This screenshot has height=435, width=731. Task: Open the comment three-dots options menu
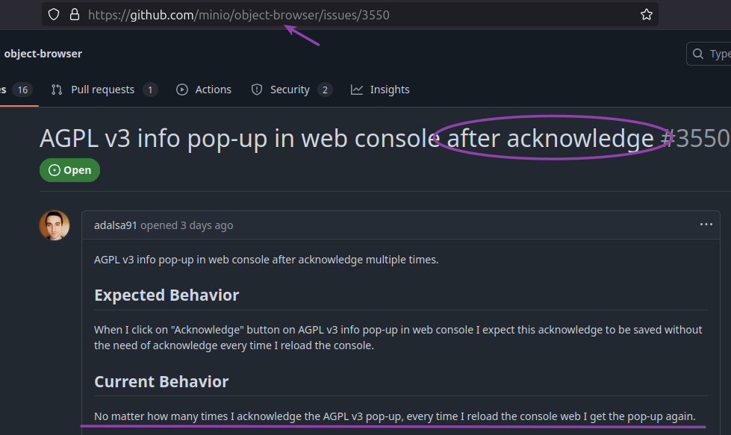pyautogui.click(x=706, y=225)
